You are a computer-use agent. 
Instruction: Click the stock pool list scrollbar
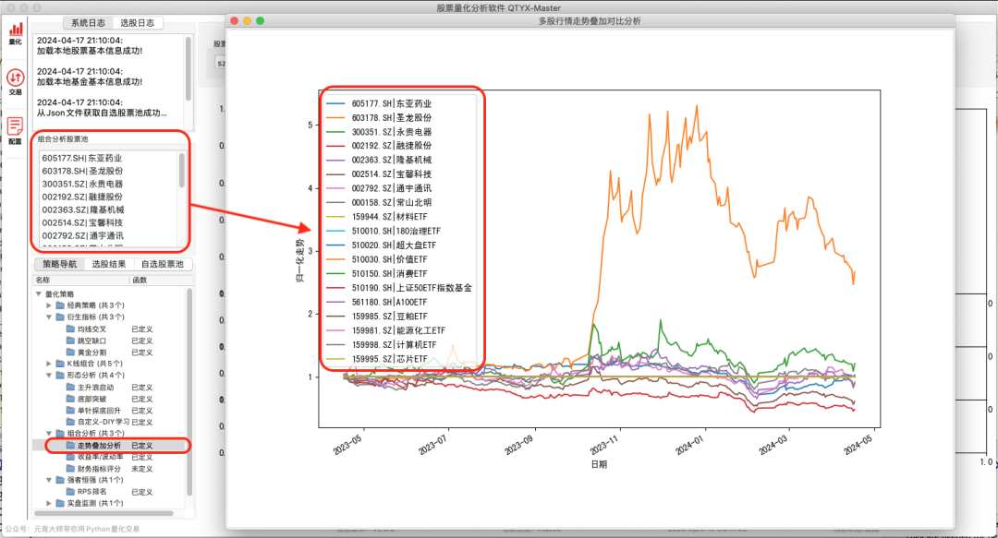pyautogui.click(x=182, y=170)
